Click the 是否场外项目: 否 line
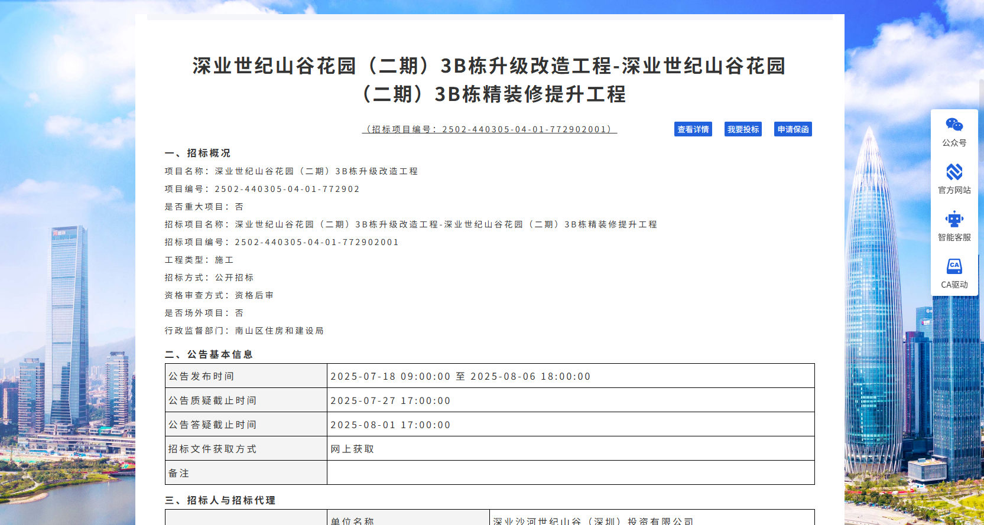 point(204,313)
